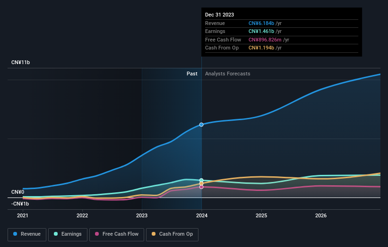Viewport: 388px width, 247px height.
Task: Click the Past section label
Action: click(x=192, y=74)
